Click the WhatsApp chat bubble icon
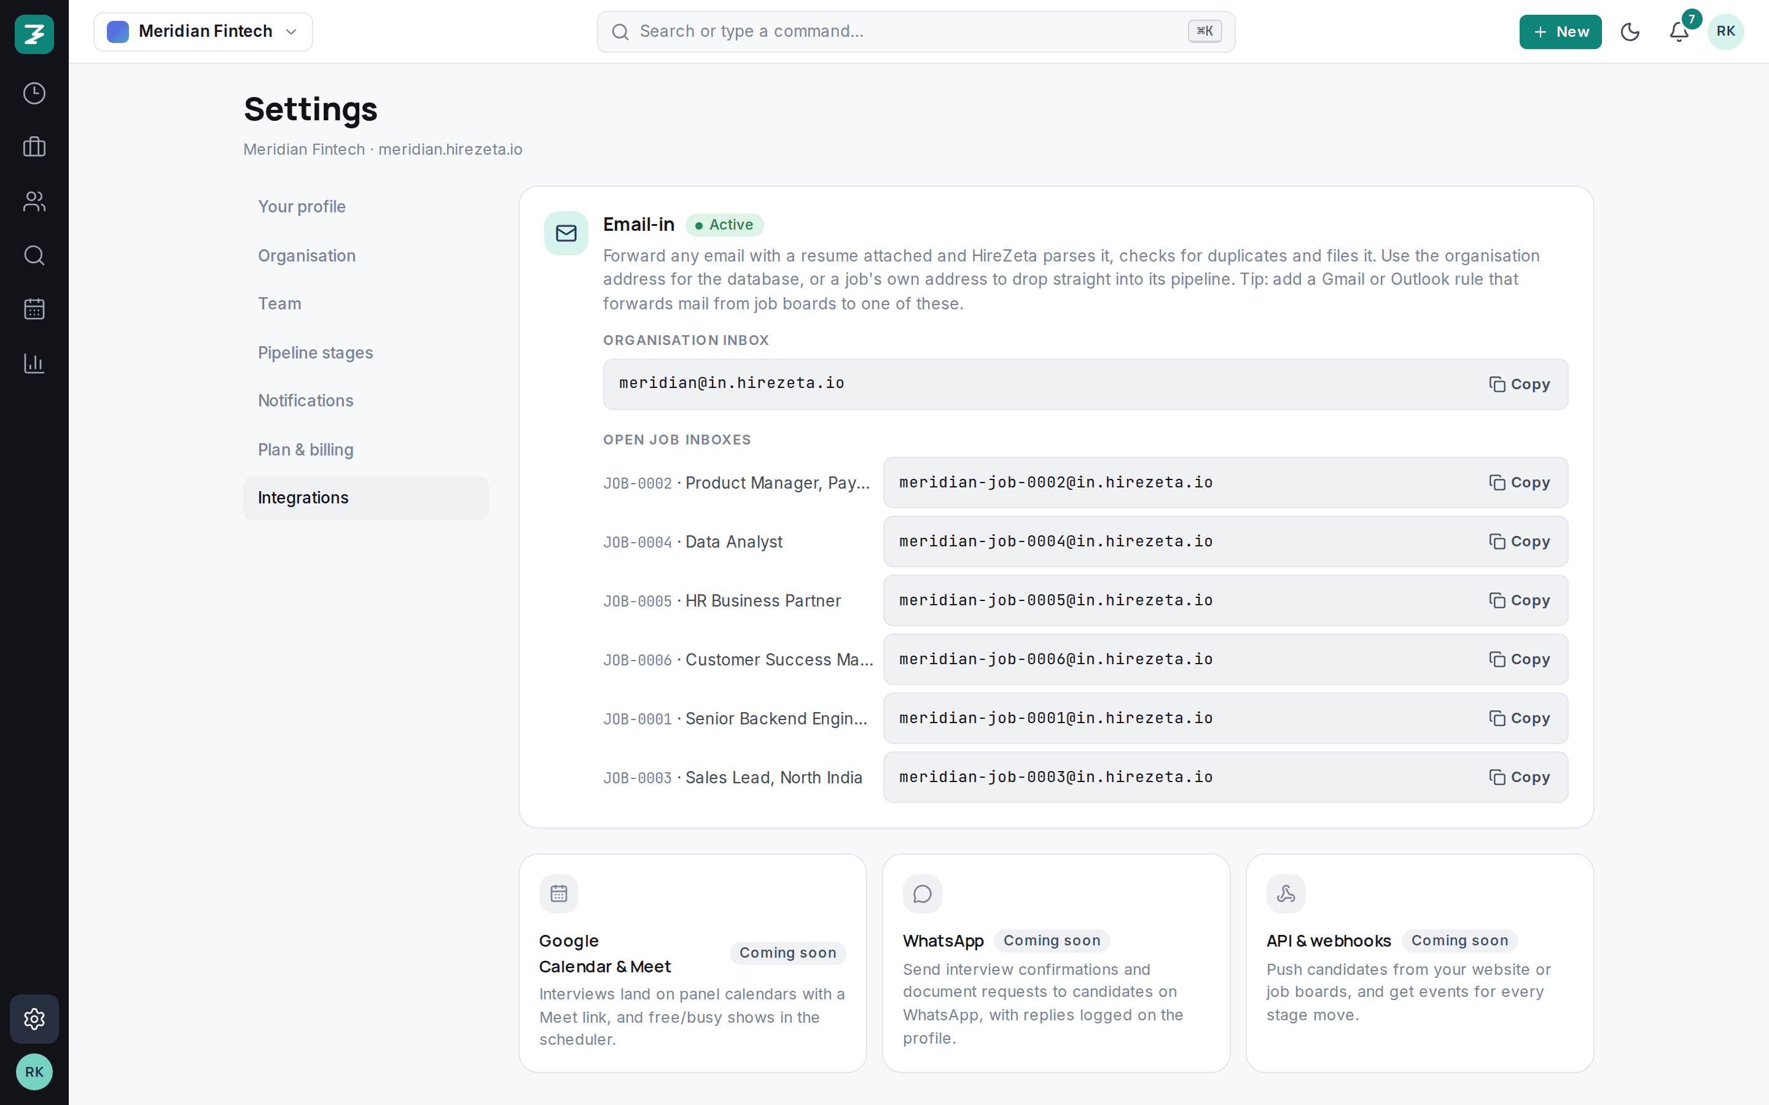Viewport: 1769px width, 1105px height. [923, 894]
